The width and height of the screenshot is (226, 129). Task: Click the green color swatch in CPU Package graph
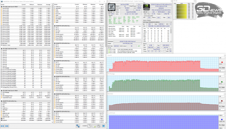[222, 82]
